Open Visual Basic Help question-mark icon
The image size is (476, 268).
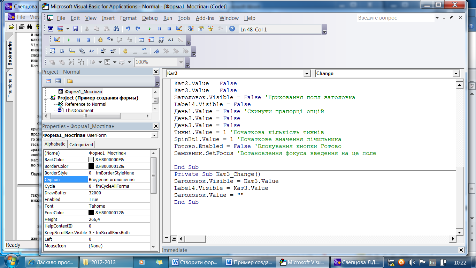[232, 29]
